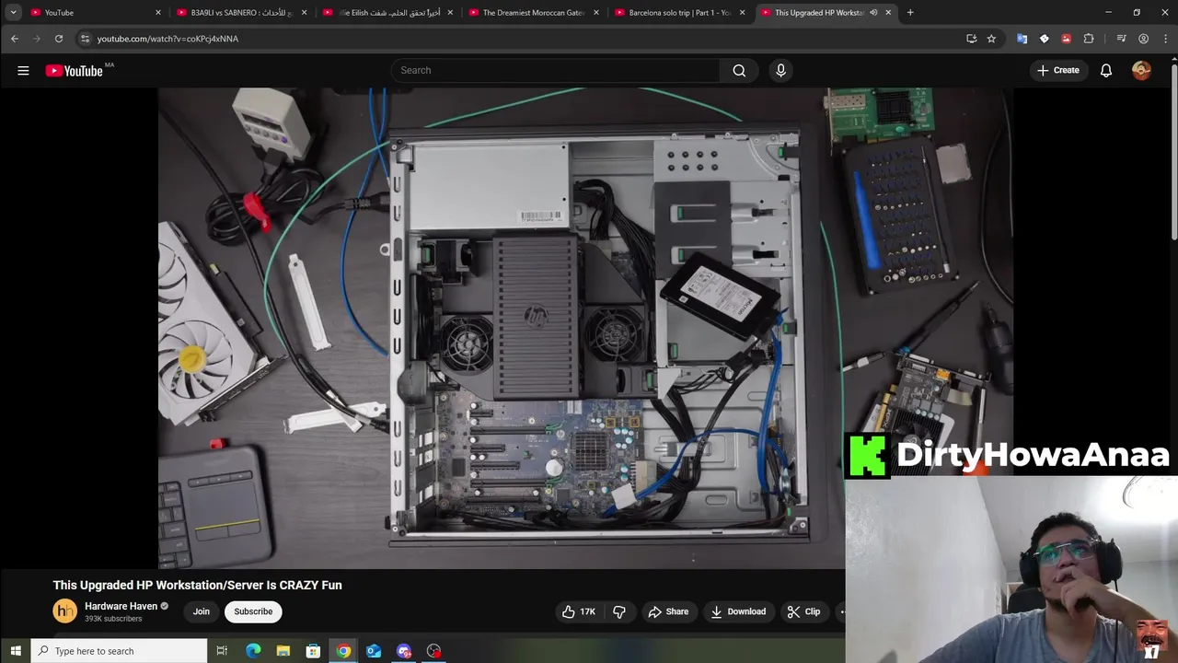Click the magnifier search button
The height and width of the screenshot is (663, 1178).
[x=739, y=70]
